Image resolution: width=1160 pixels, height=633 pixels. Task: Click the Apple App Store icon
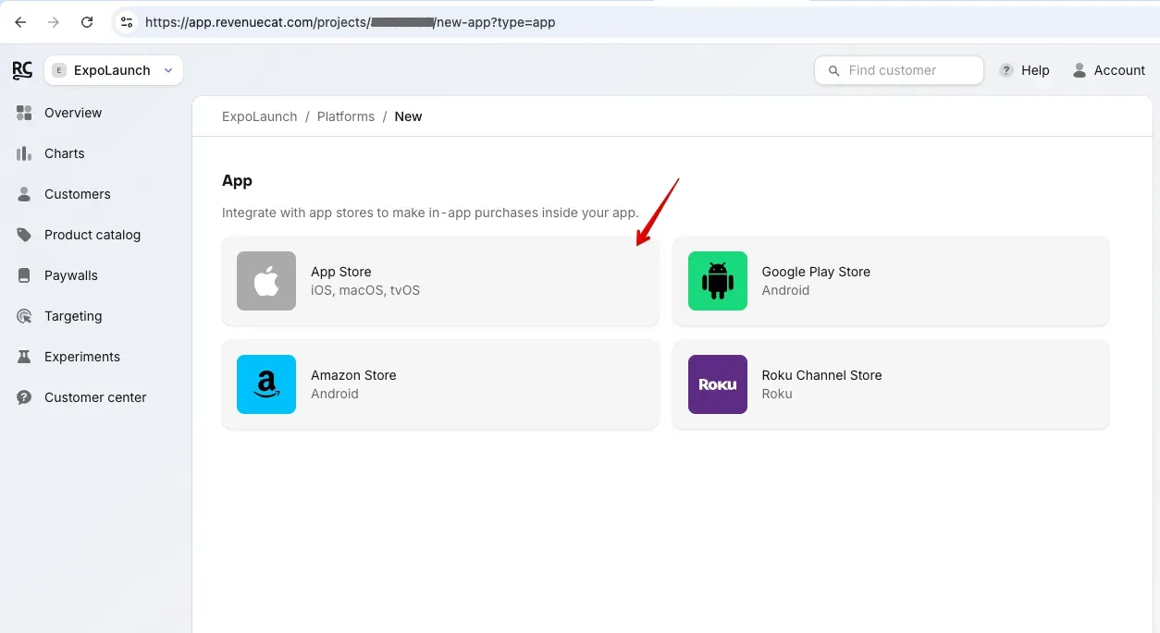click(x=266, y=281)
